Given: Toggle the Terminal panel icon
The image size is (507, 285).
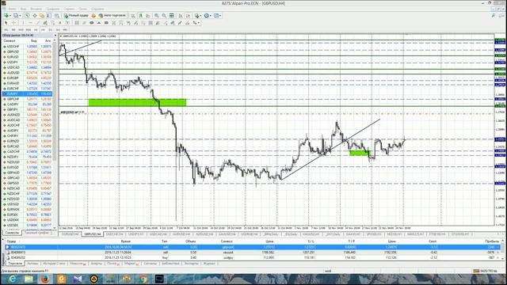Looking at the screenshot, I should coord(49,16).
